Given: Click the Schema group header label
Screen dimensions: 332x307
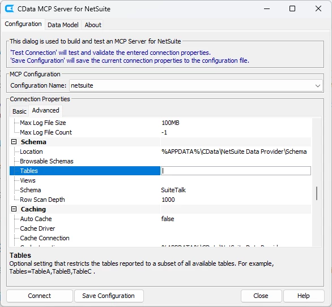Looking at the screenshot, I should (x=33, y=142).
